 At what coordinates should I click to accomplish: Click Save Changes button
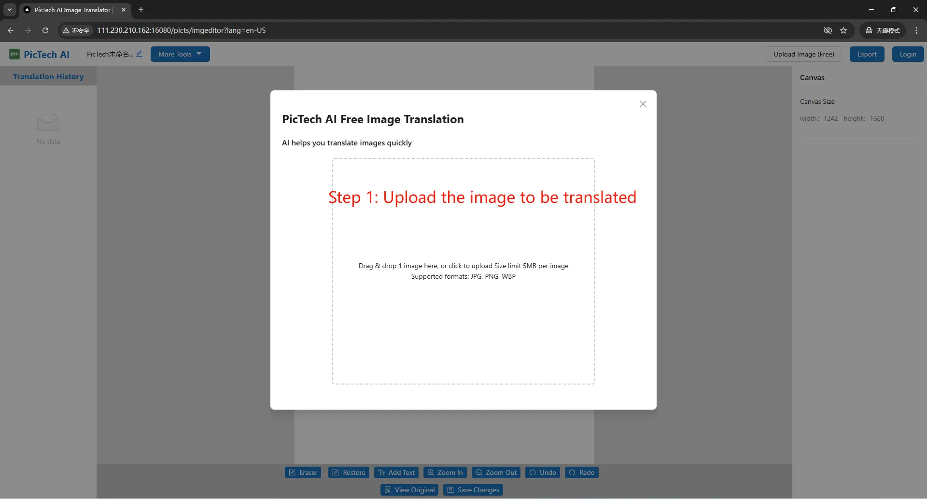pos(473,490)
